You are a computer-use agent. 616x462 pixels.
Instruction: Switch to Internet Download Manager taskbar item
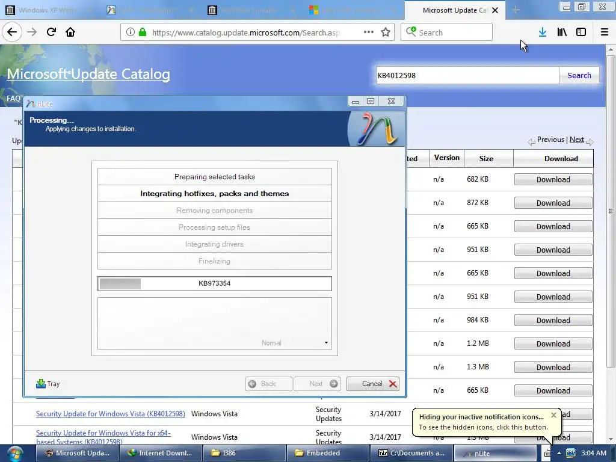(161, 453)
